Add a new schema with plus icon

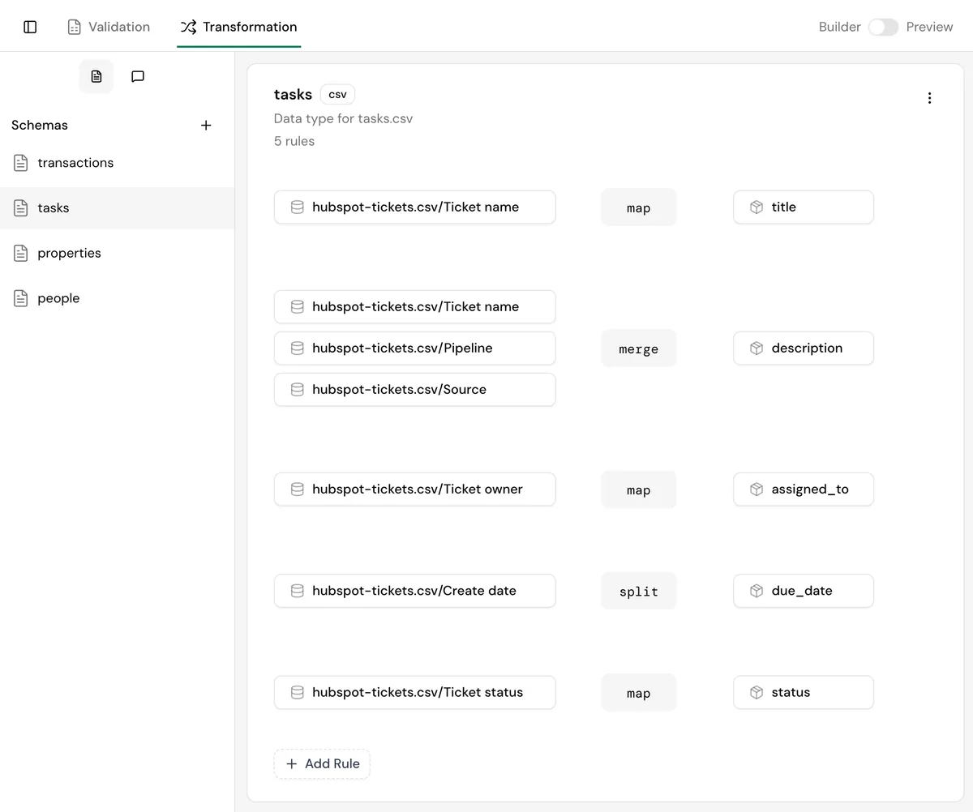[x=206, y=125]
